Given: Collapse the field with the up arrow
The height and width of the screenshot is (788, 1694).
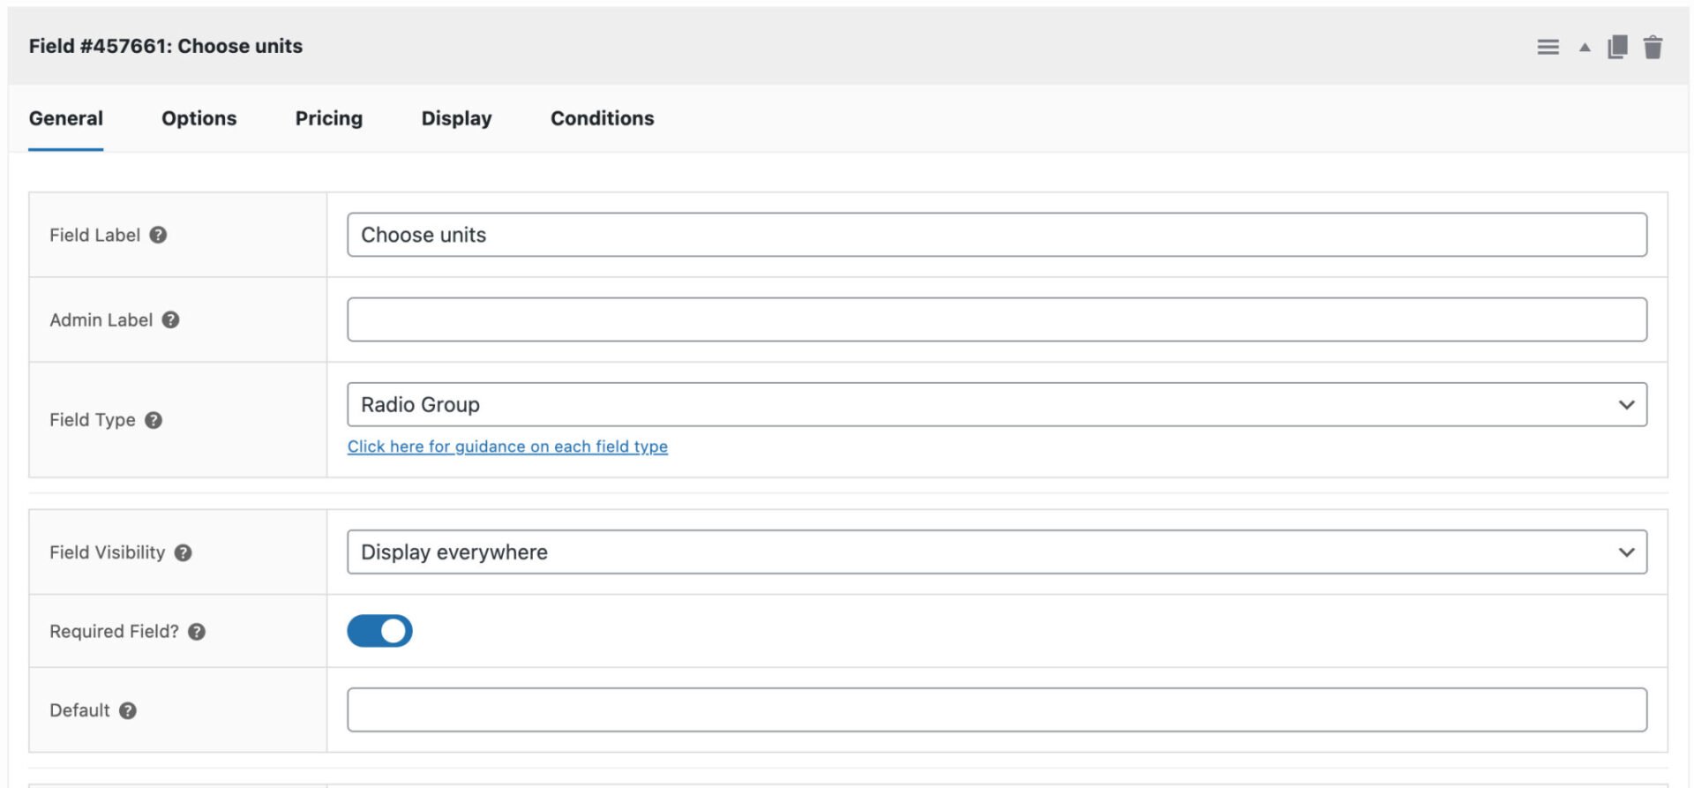Looking at the screenshot, I should coord(1585,47).
